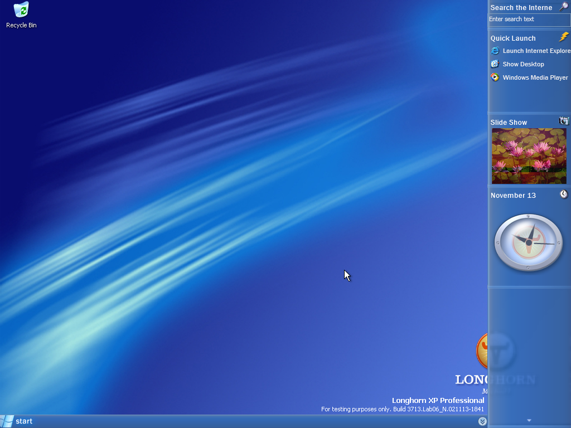The height and width of the screenshot is (428, 571).
Task: Select the Show Desktop link
Action: [523, 64]
